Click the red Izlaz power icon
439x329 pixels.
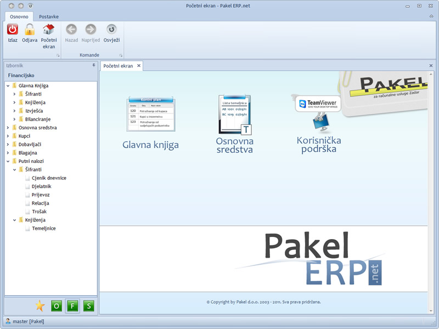coord(12,30)
